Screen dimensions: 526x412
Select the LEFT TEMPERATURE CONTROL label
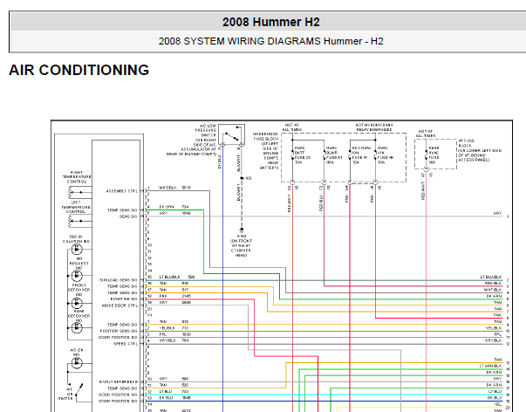(x=76, y=207)
